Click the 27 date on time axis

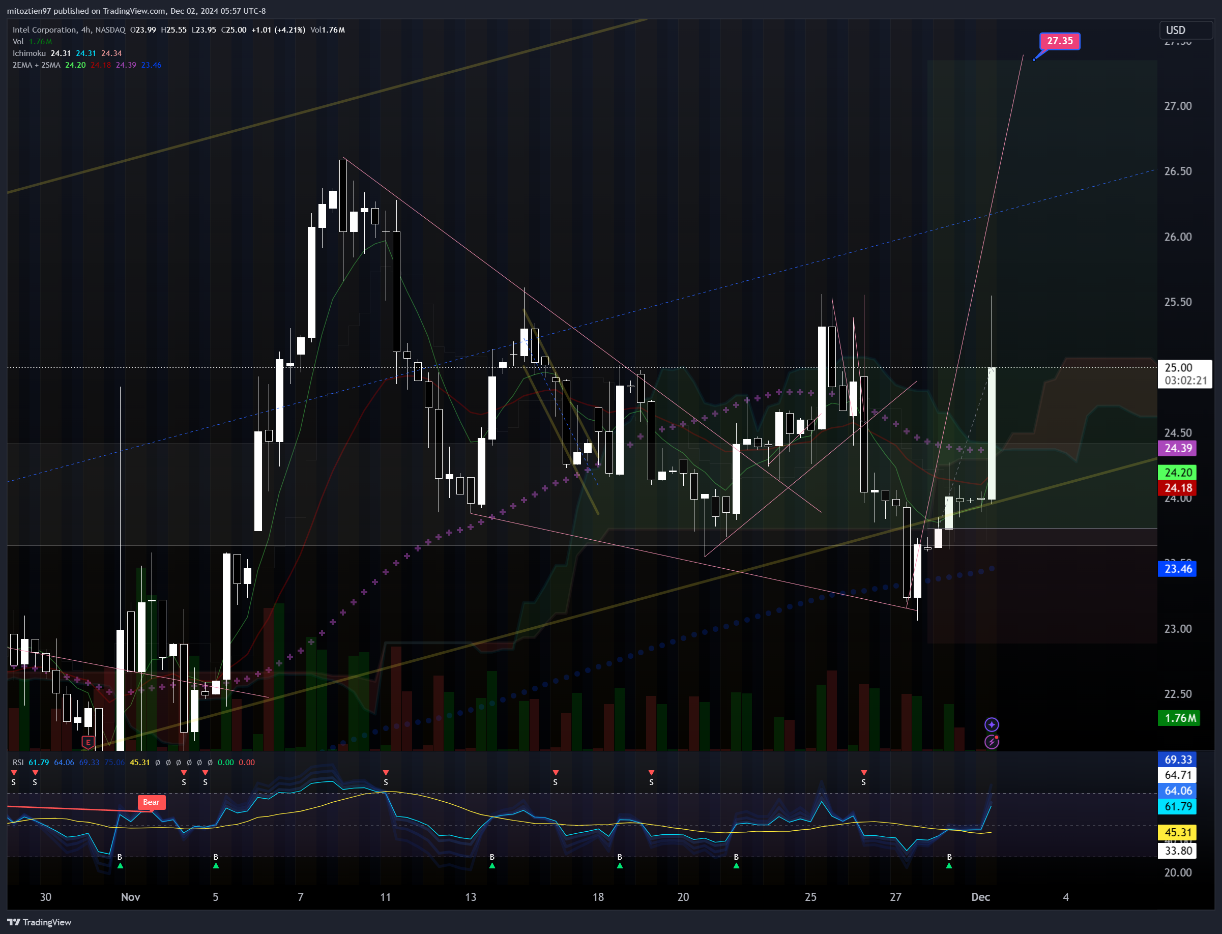(x=896, y=897)
